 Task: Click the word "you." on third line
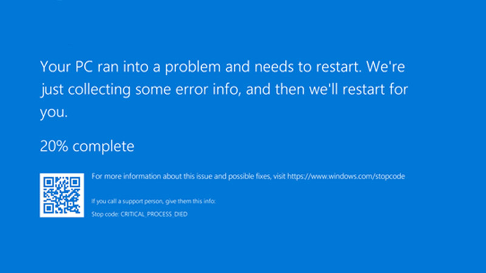53,113
